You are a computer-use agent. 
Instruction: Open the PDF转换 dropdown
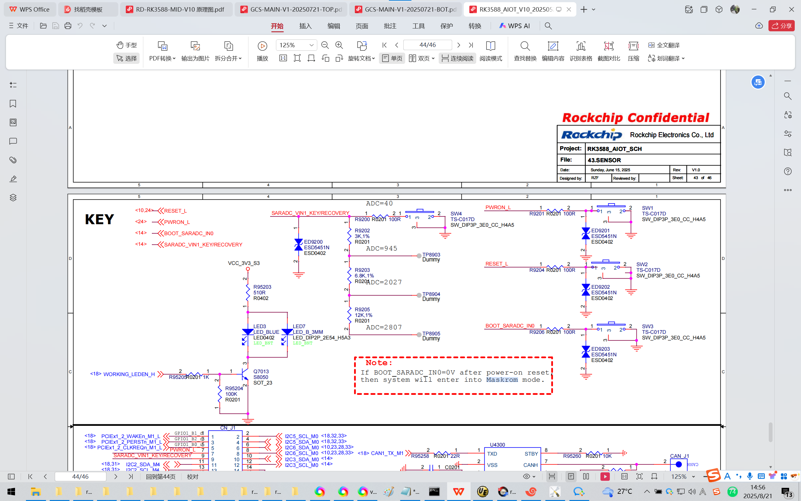162,58
